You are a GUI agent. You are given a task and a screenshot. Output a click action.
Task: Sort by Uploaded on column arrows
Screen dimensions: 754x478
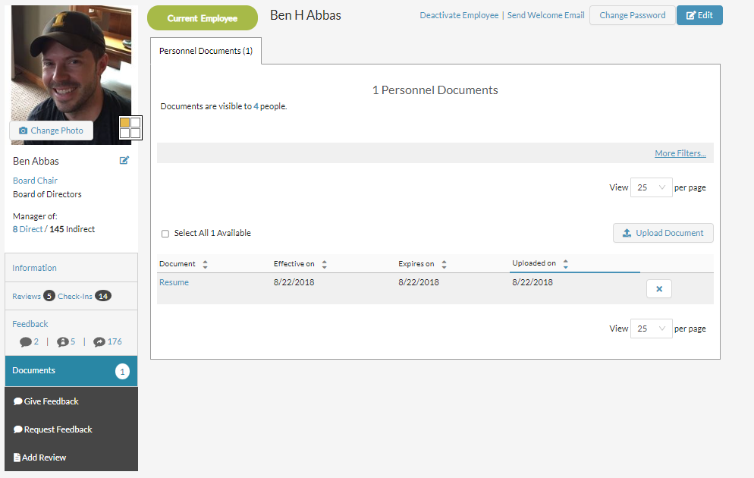566,263
